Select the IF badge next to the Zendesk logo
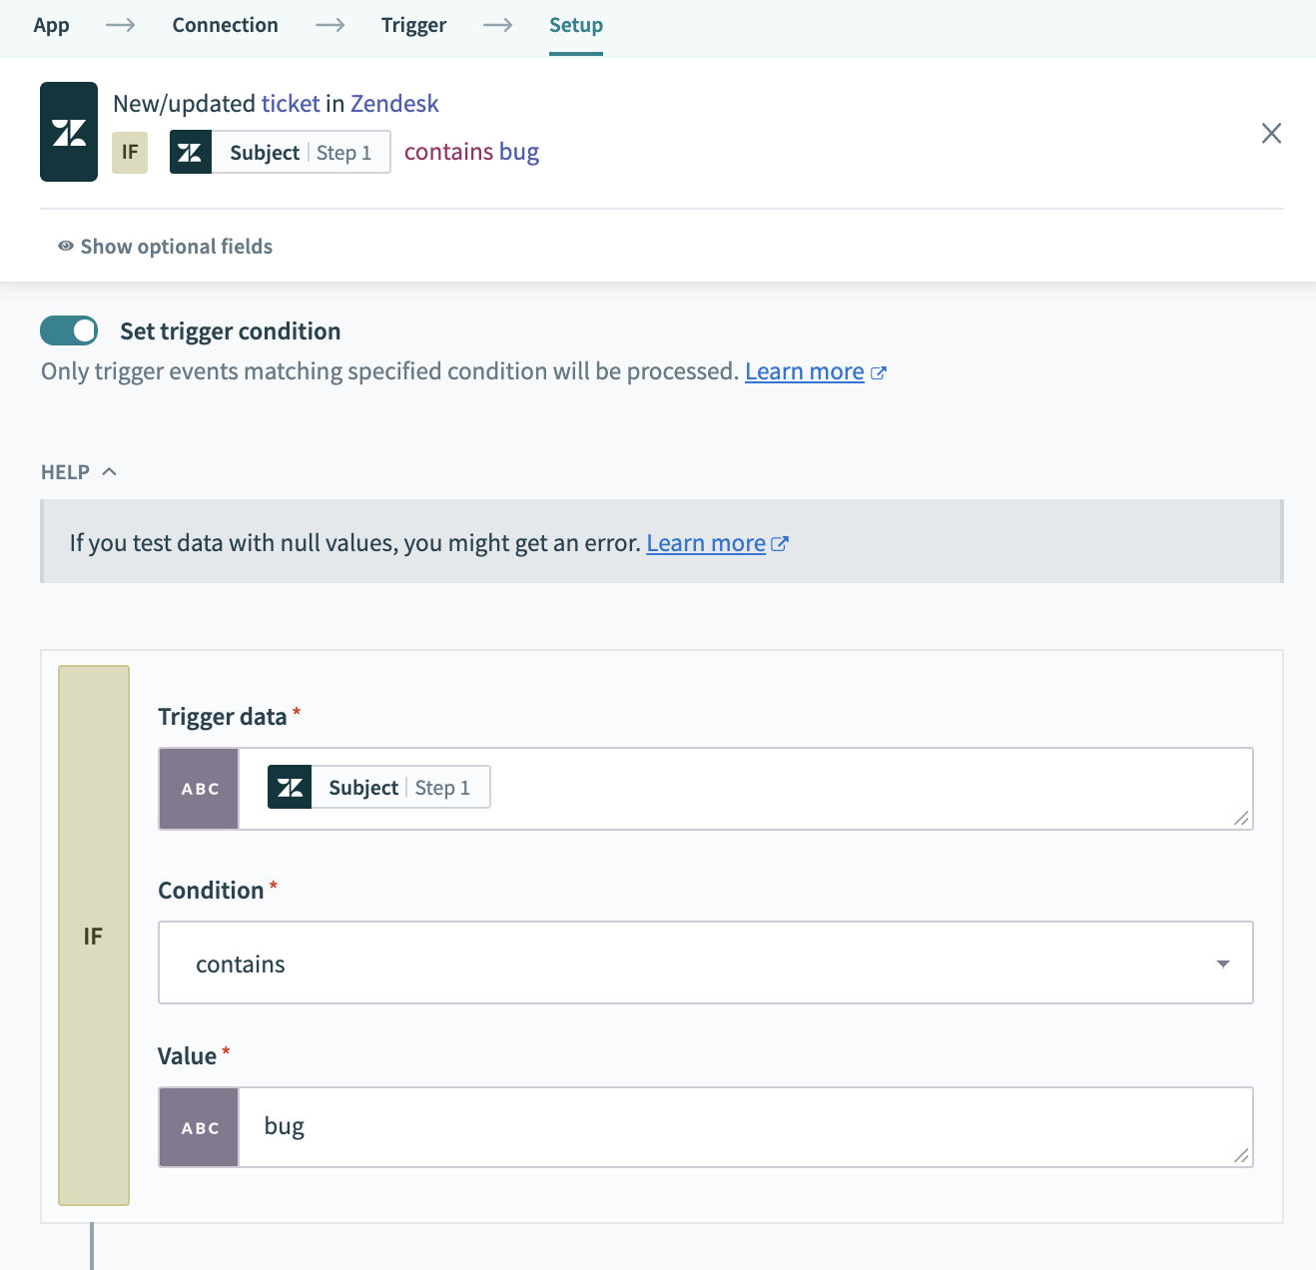The image size is (1316, 1270). click(x=129, y=152)
